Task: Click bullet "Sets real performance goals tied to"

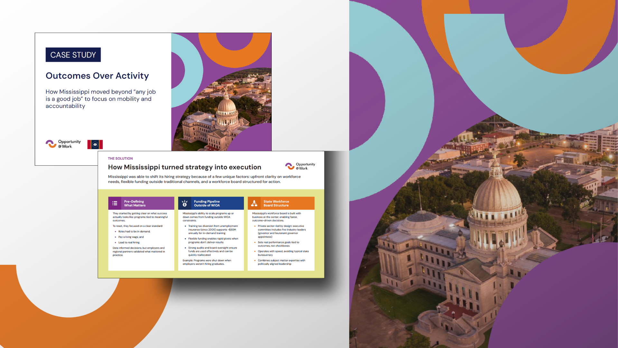Action: 278,244
